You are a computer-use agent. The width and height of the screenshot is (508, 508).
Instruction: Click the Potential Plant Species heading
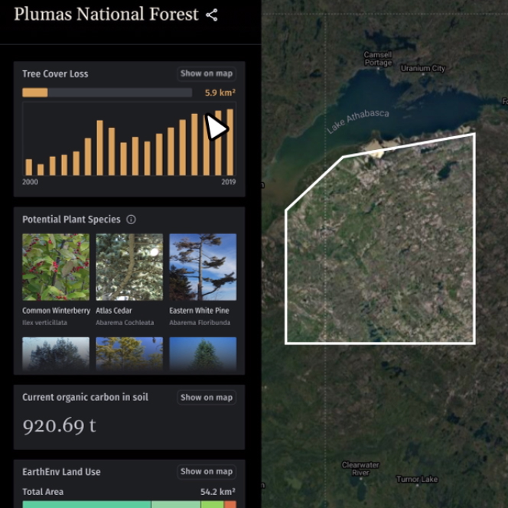71,220
